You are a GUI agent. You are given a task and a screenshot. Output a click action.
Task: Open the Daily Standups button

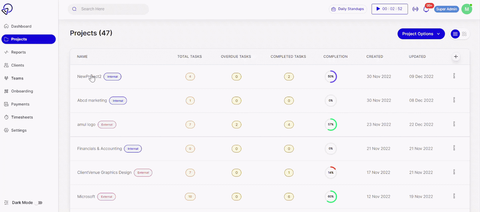(348, 9)
